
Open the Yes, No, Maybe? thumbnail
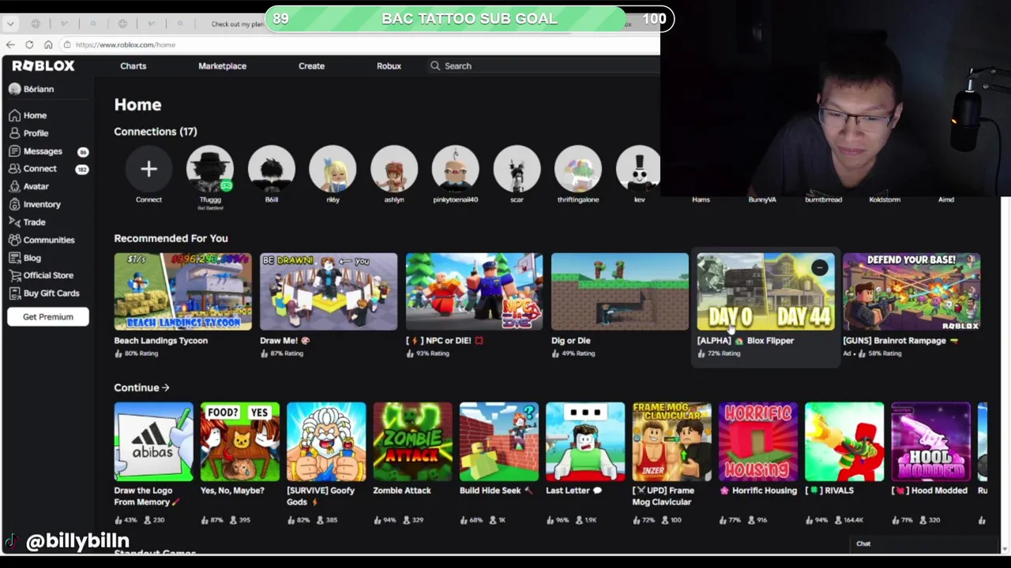tap(240, 442)
